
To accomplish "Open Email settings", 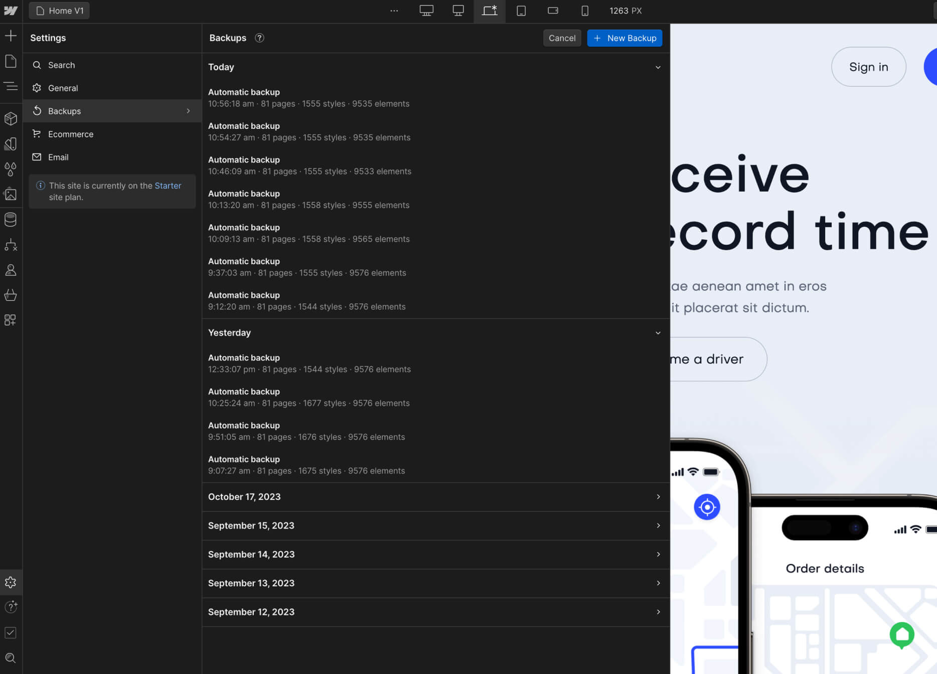I will (x=112, y=157).
